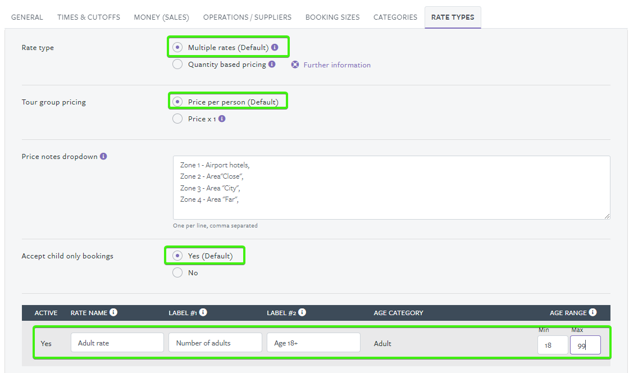Screen dimensions: 629x373
Task: Click the Min age field showing 18
Action: click(553, 345)
